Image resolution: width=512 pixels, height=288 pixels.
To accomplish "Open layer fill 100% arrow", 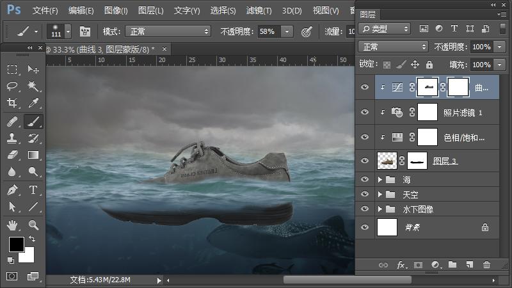I will point(500,65).
